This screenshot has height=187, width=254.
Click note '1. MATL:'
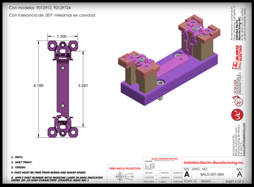pyautogui.click(x=17, y=157)
